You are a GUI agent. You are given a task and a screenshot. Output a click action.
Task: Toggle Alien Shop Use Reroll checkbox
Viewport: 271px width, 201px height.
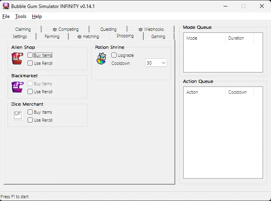pyautogui.click(x=30, y=63)
